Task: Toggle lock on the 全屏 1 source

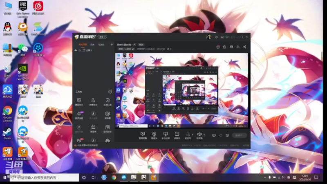Action: [x=80, y=50]
